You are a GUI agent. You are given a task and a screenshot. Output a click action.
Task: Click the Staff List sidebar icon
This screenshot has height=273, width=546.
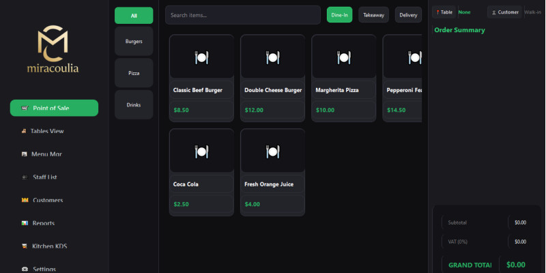point(25,177)
